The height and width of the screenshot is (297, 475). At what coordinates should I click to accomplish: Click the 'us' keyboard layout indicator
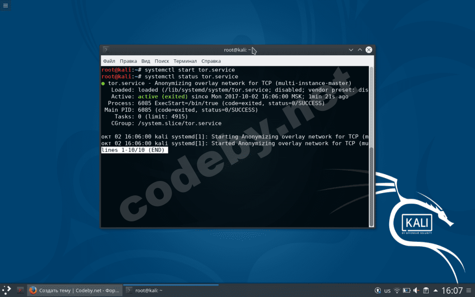click(x=387, y=291)
